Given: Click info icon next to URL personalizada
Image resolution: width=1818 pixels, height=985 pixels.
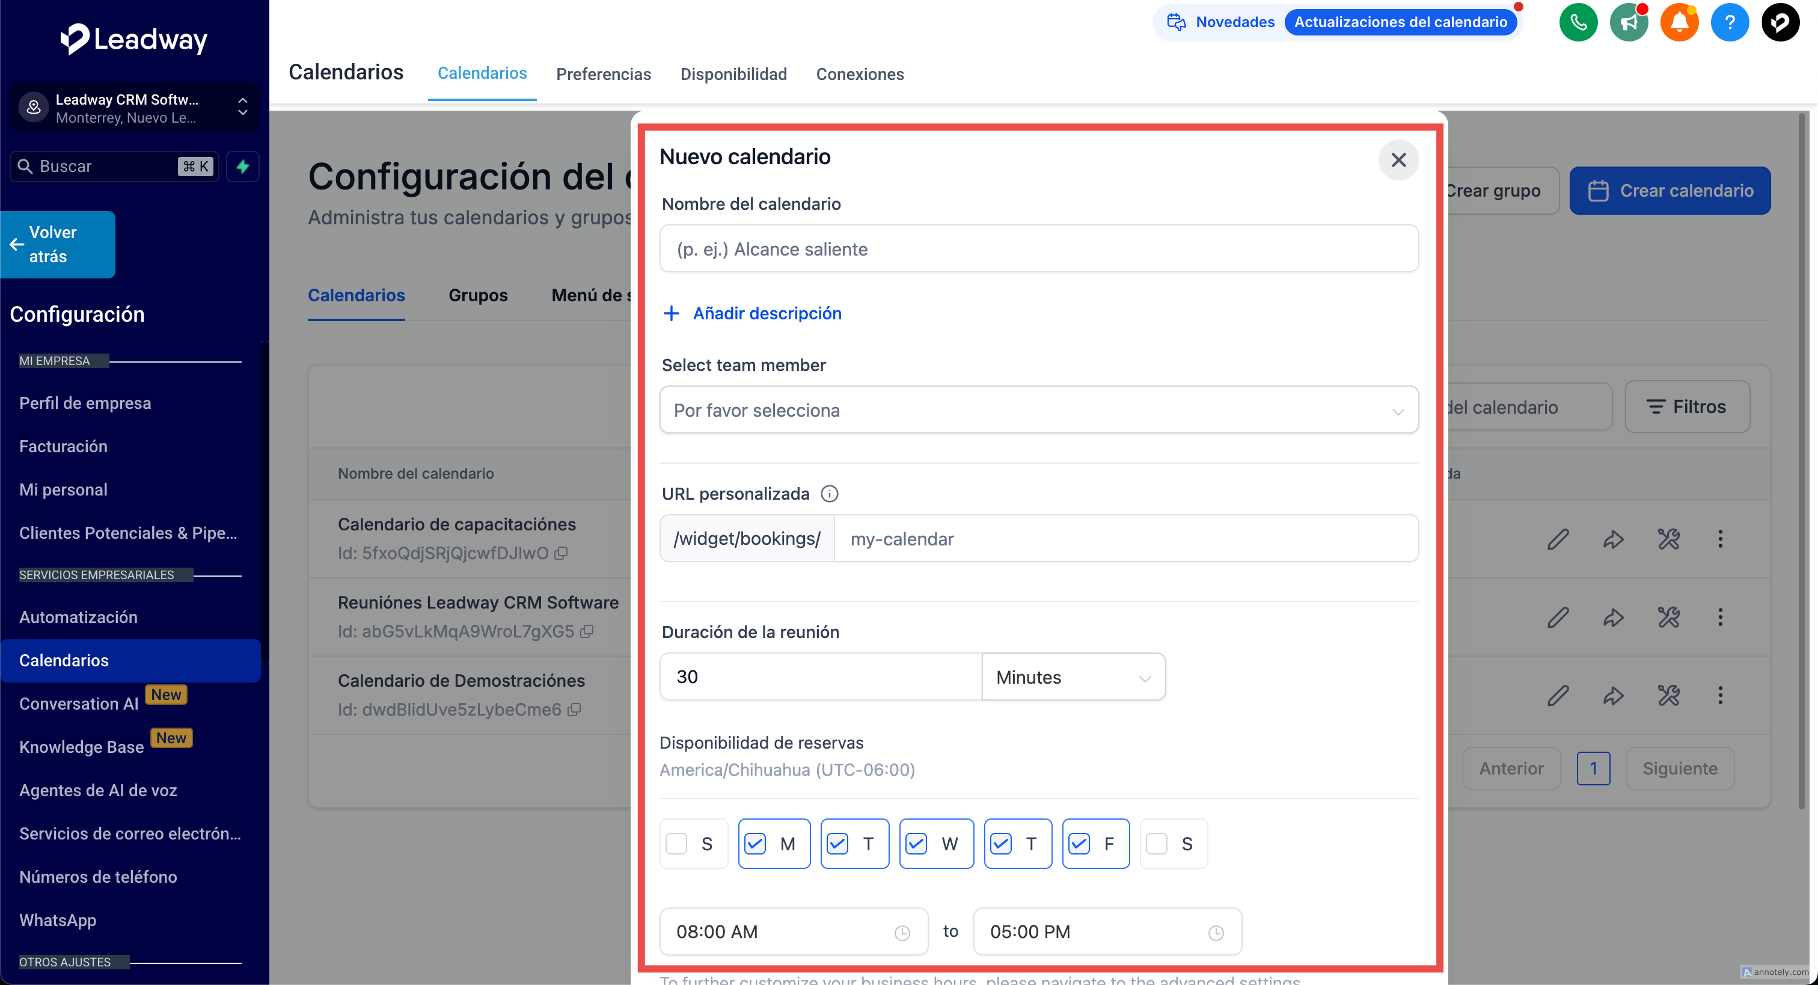Looking at the screenshot, I should tap(829, 494).
